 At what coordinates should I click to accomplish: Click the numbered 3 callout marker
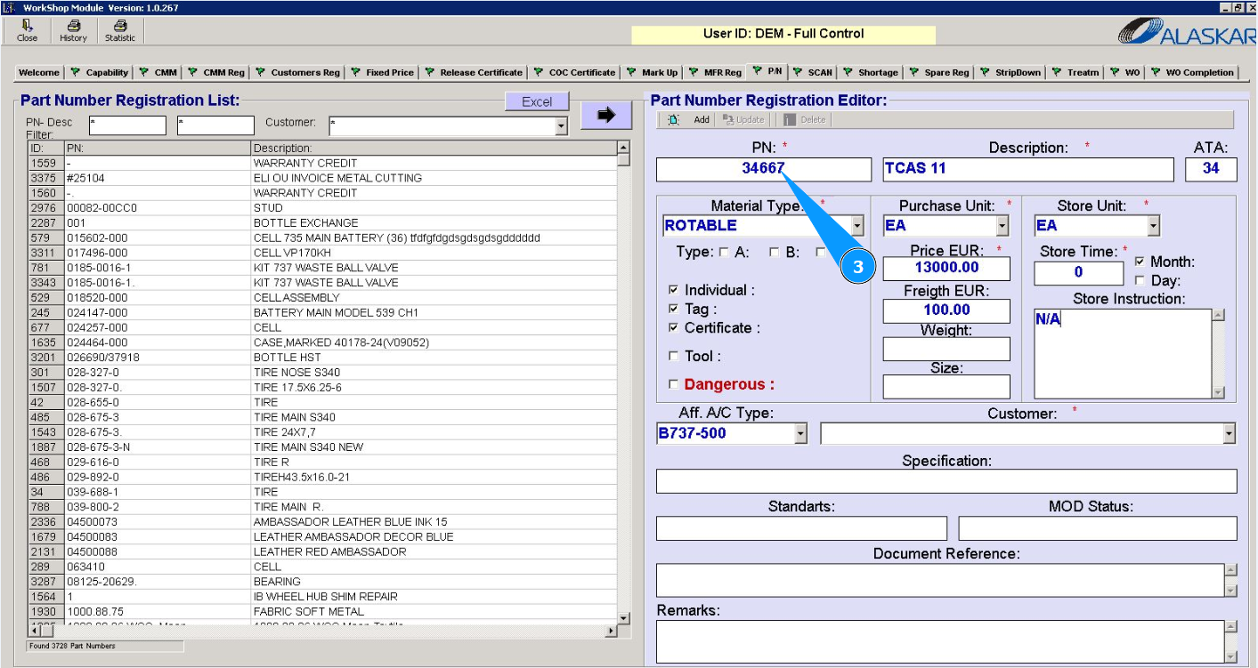pyautogui.click(x=858, y=268)
